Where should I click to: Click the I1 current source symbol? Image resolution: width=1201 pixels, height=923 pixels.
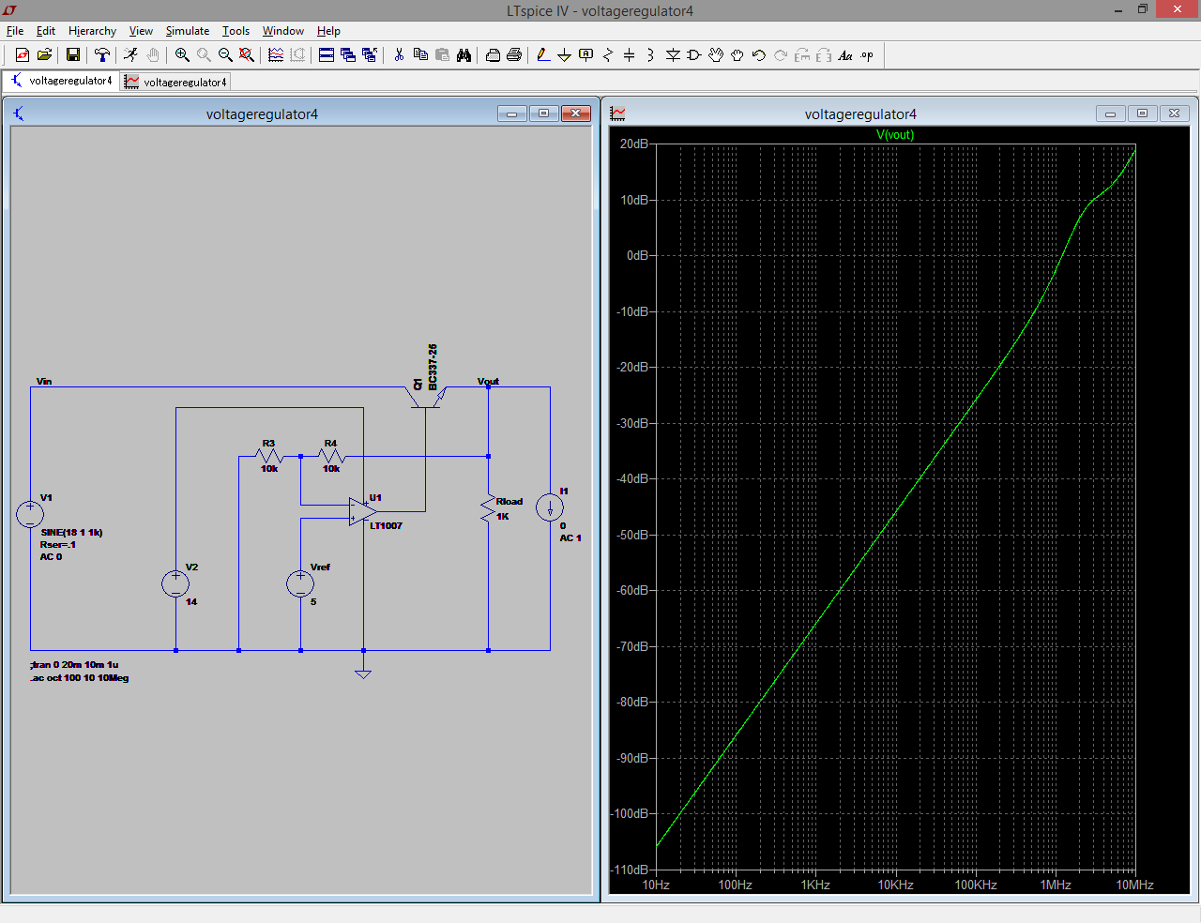coord(550,507)
